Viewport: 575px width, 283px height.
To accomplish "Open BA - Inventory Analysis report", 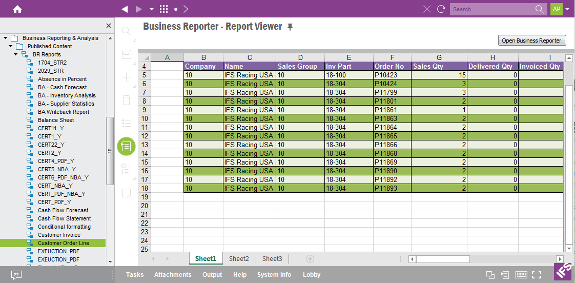I will pyautogui.click(x=67, y=95).
